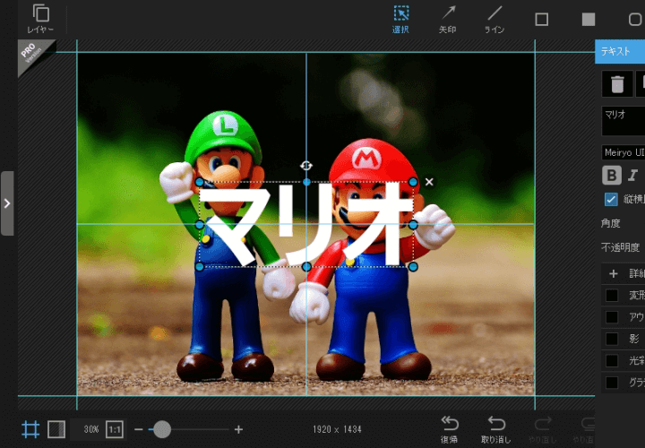Choose the 矢印 arrow tool
This screenshot has width=645, height=448.
point(448,19)
